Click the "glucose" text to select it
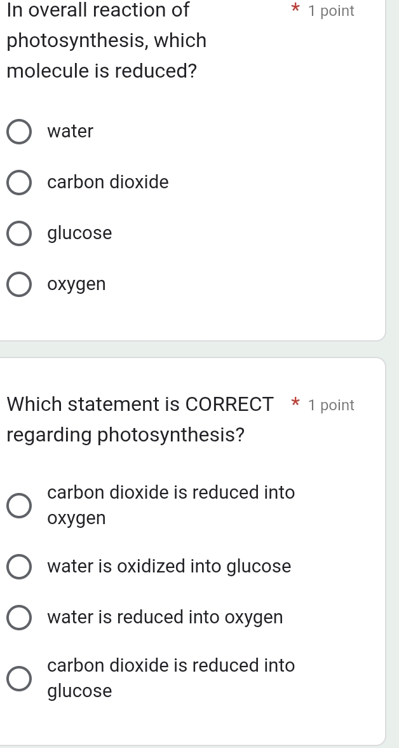 pos(79,233)
